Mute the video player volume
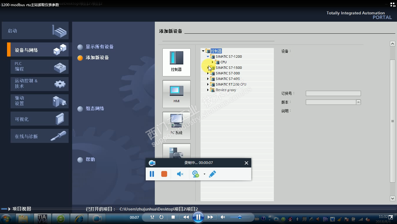This screenshot has width=397, height=224. [x=223, y=217]
